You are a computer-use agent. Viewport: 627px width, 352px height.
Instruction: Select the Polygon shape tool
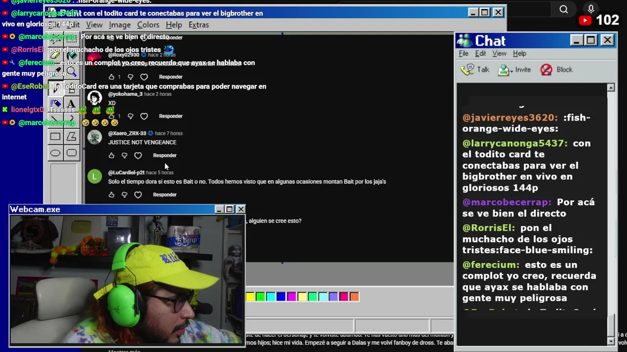click(72, 136)
